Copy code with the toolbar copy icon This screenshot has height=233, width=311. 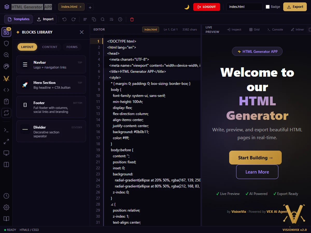tap(94, 19)
